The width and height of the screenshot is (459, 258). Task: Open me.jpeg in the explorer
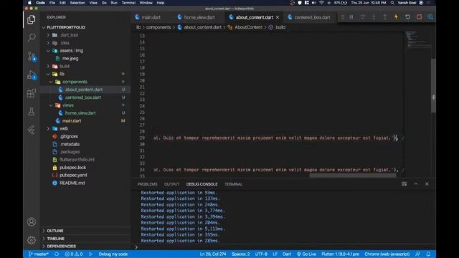70,59
